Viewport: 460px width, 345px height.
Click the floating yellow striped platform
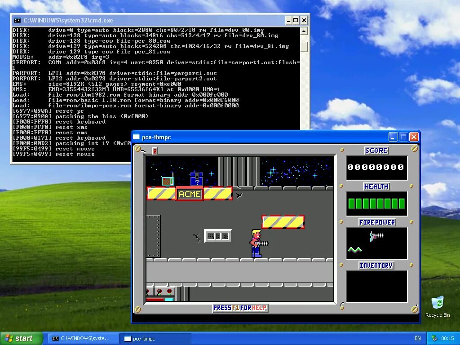[x=283, y=222]
